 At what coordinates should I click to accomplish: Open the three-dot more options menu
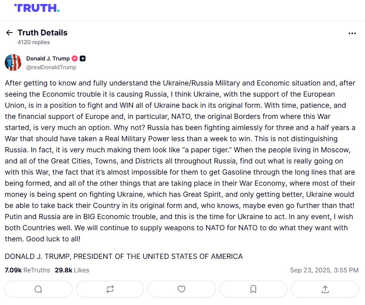click(x=352, y=33)
